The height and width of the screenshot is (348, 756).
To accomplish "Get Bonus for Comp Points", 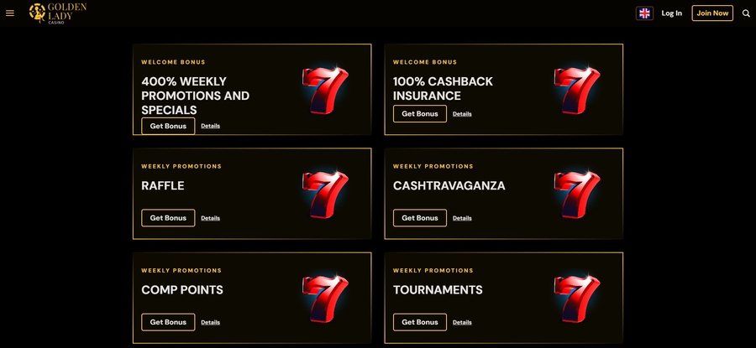I will (168, 323).
